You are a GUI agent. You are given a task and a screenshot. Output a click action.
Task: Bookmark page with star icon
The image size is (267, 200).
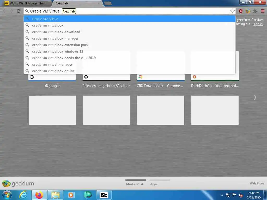pos(232,11)
